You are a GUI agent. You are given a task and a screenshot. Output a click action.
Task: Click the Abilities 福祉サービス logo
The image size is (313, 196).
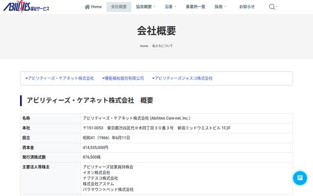pyautogui.click(x=26, y=7)
